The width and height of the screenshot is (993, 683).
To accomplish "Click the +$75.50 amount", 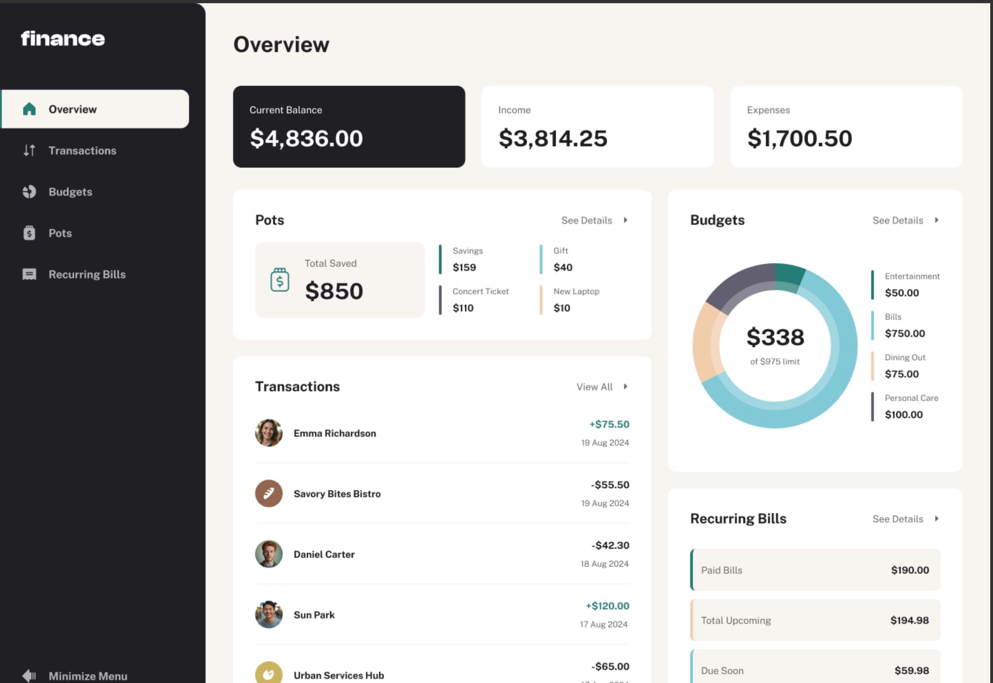I will [609, 424].
